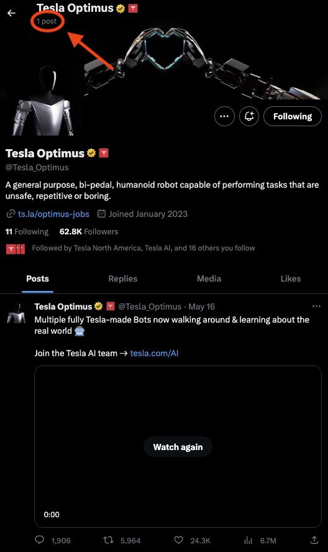Image resolution: width=328 pixels, height=552 pixels.
Task: Toggle post notifications bell icon
Action: coord(249,116)
